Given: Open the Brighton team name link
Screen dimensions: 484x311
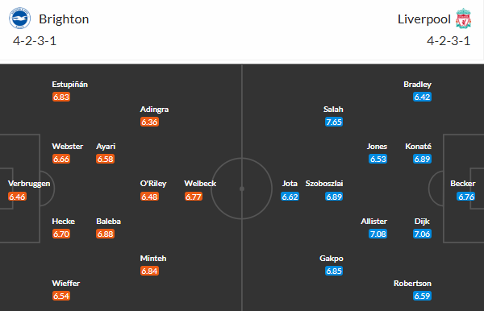Looking at the screenshot, I should coord(64,19).
